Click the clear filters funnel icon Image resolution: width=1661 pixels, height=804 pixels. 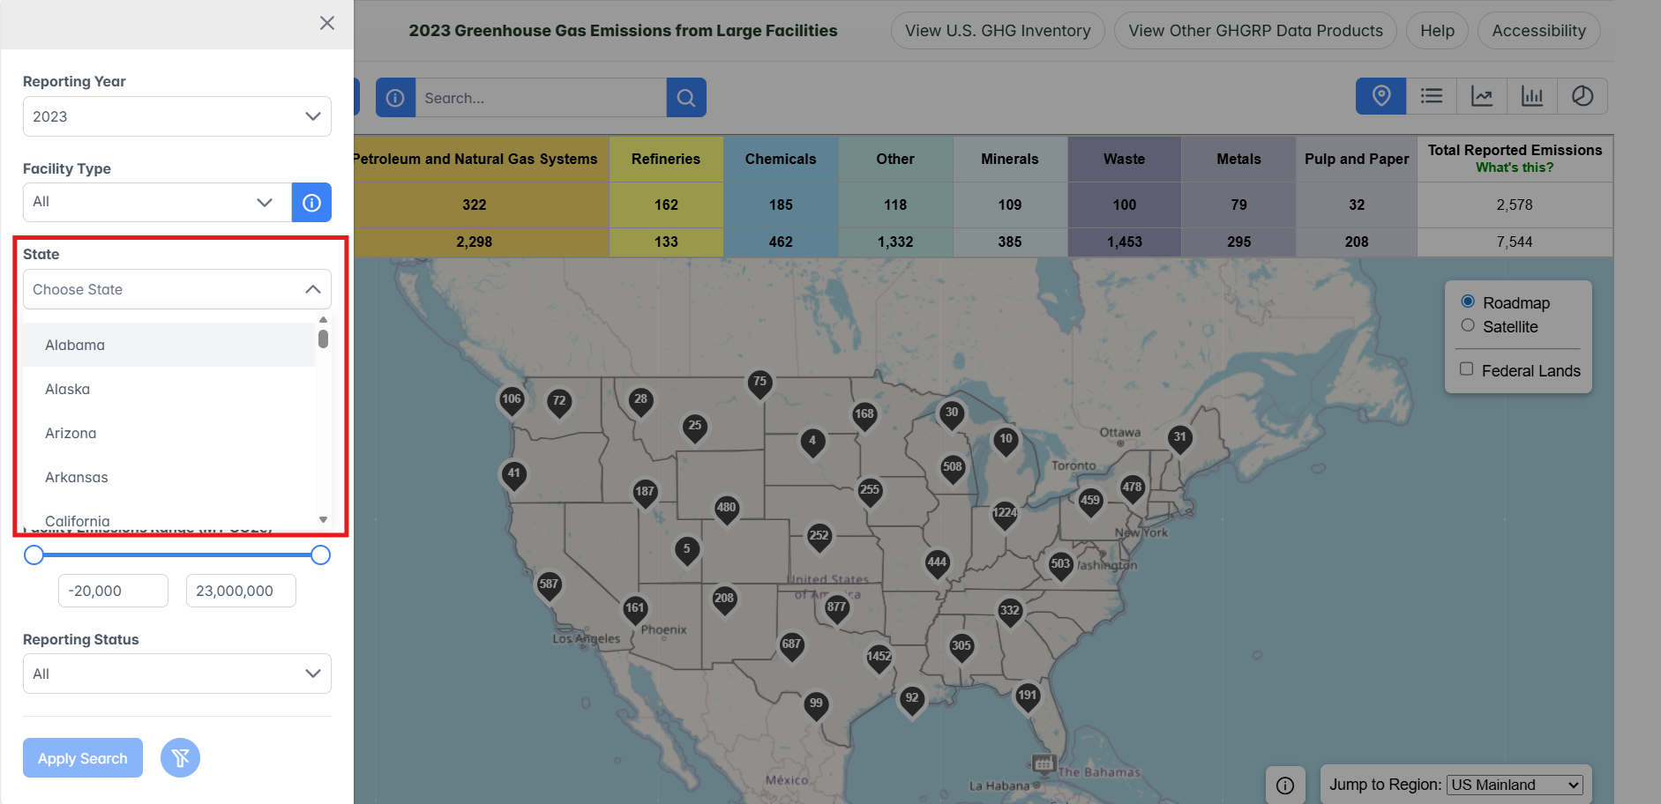(x=180, y=758)
